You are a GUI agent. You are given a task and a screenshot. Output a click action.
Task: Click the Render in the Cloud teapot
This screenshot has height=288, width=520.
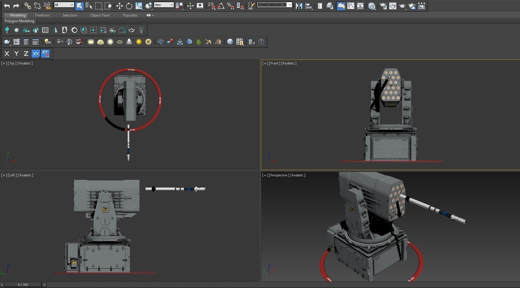click(x=412, y=6)
